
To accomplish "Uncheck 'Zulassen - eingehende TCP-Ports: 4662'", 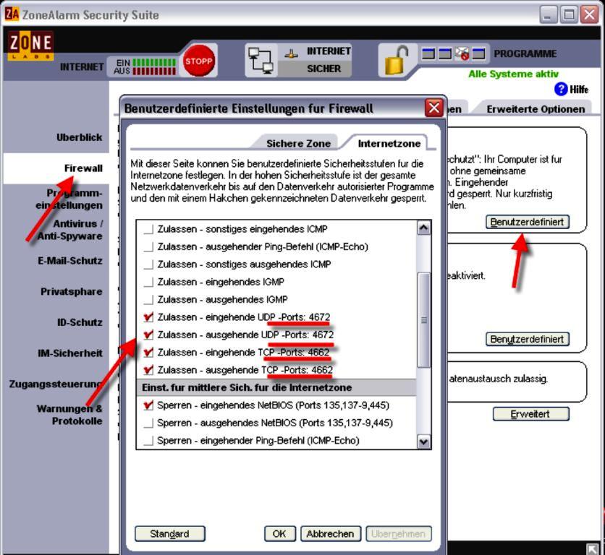I will click(x=148, y=353).
